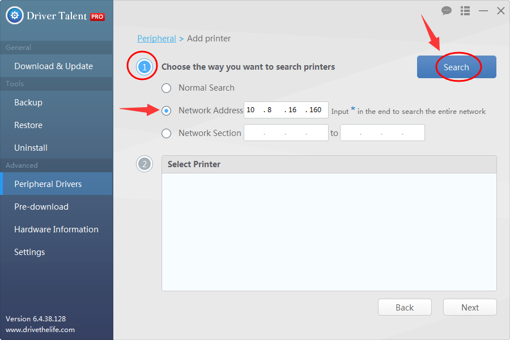Select the Normal Search radio button
Image resolution: width=510 pixels, height=340 pixels.
tap(166, 88)
